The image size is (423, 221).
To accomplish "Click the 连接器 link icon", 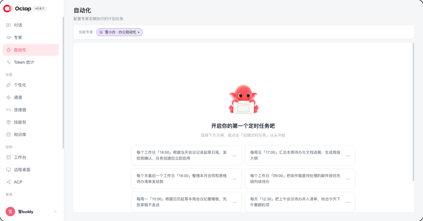I will click(x=9, y=110).
